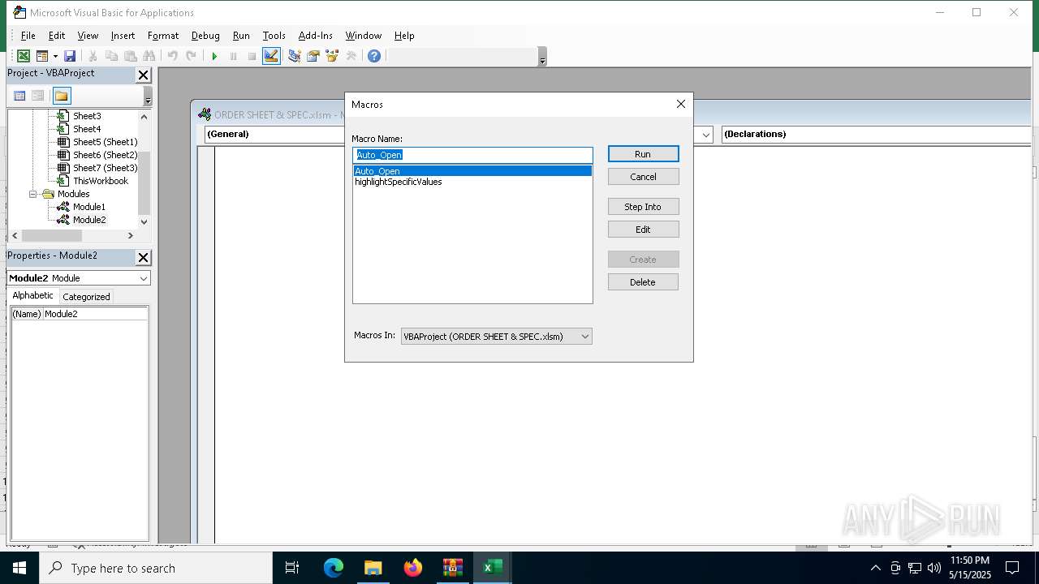Select Sheet6 (Sheet2) in project tree
Viewport: 1039px width, 584px height.
(x=106, y=155)
